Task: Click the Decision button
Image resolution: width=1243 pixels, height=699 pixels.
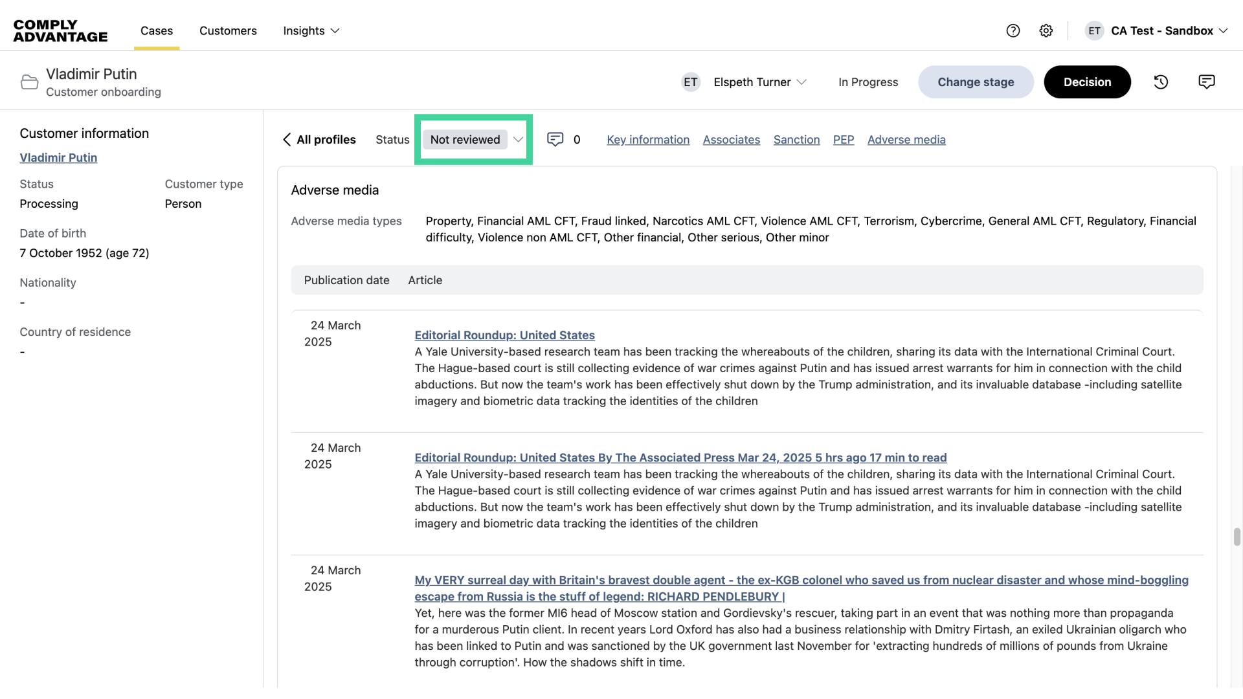Action: [x=1087, y=82]
